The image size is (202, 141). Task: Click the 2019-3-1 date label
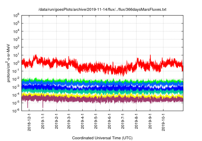(x=69, y=121)
